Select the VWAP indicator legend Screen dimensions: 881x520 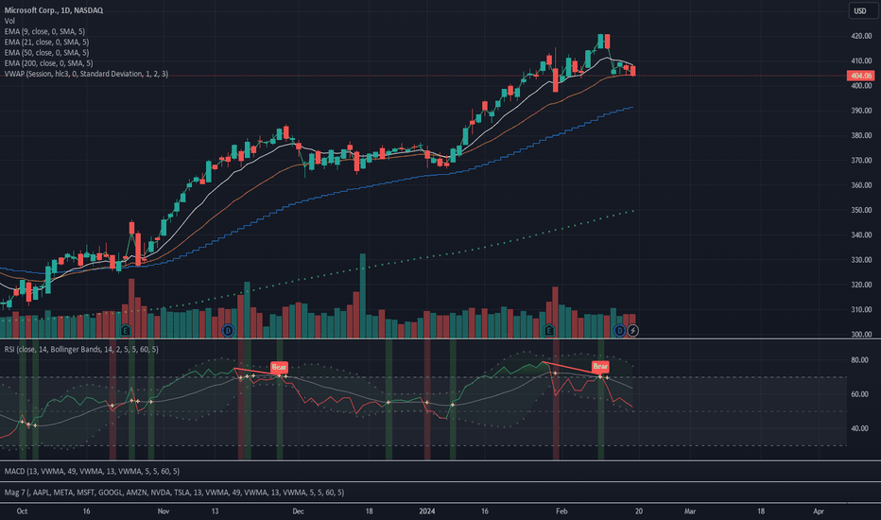pyautogui.click(x=86, y=74)
